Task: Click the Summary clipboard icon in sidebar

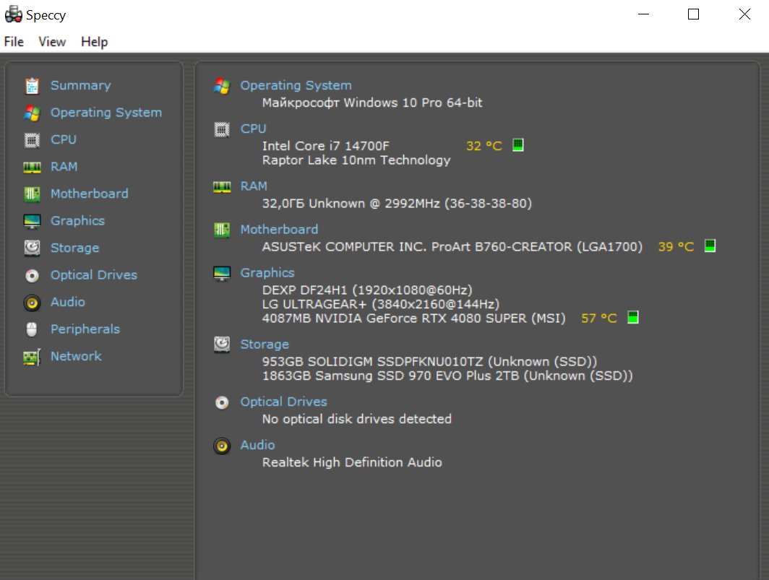Action: 32,86
